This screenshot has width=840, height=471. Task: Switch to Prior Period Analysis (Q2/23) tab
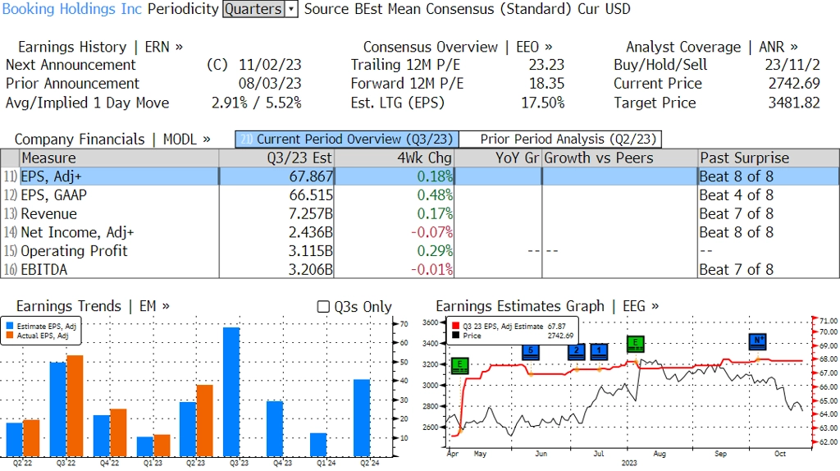pyautogui.click(x=561, y=139)
